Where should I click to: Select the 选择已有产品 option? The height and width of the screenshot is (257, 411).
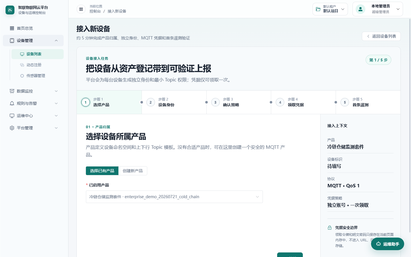102,171
